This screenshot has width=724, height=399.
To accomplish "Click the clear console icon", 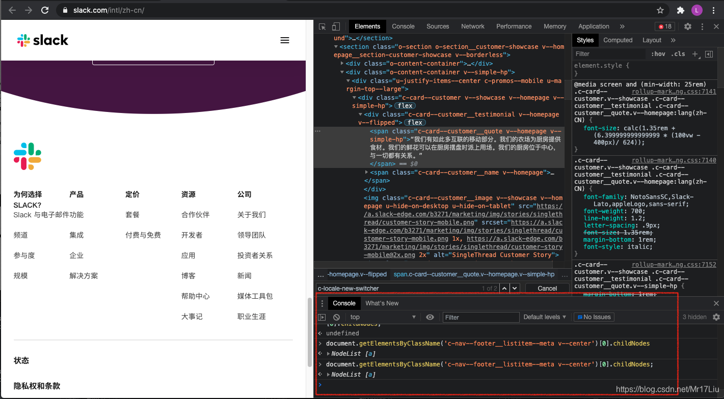I will point(336,317).
